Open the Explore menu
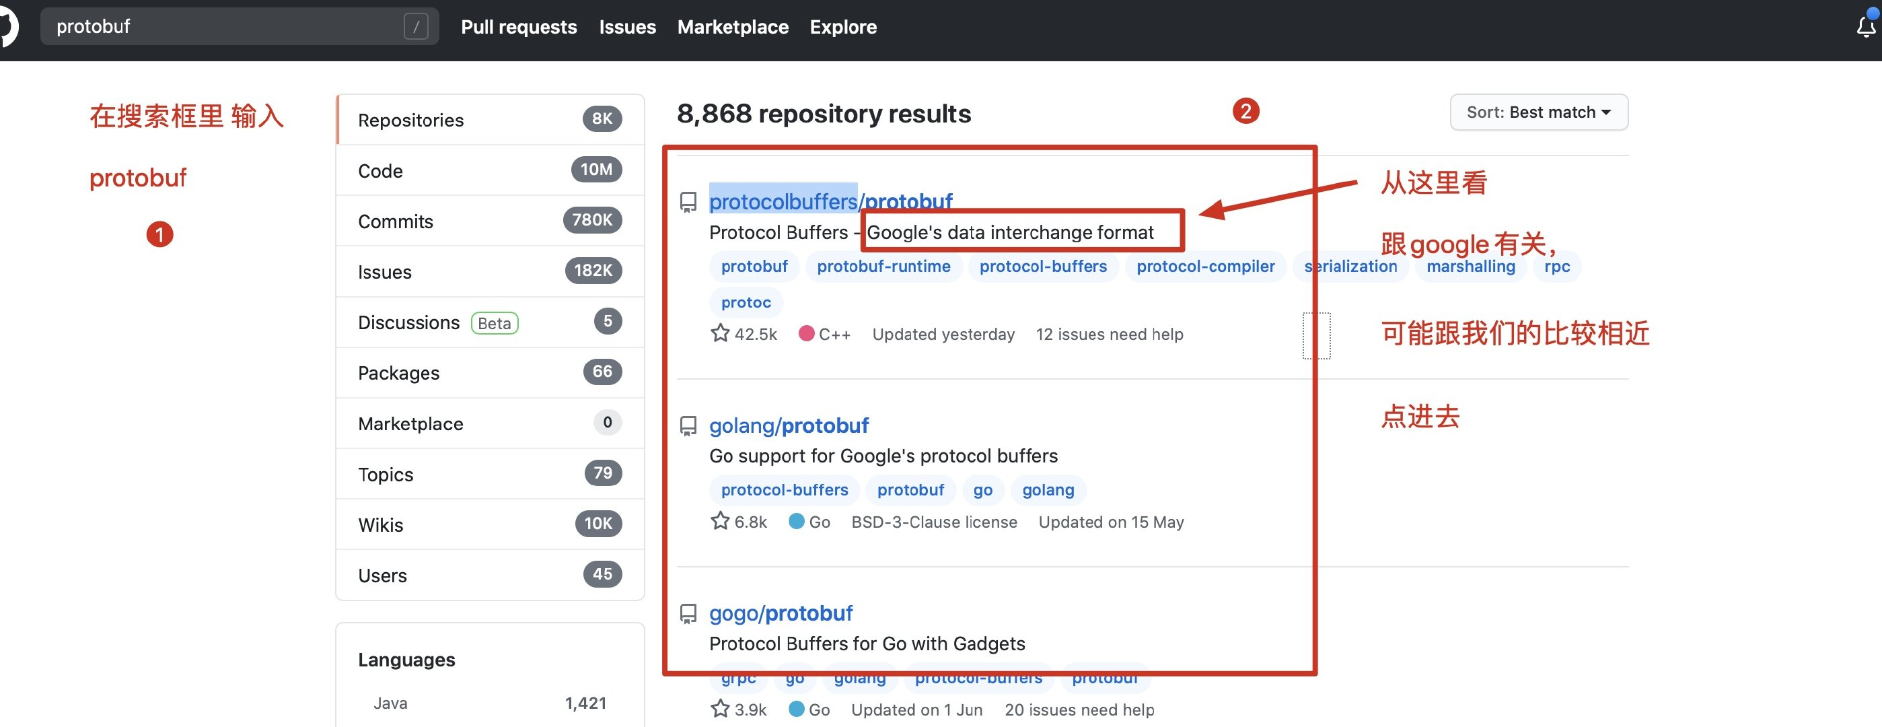The width and height of the screenshot is (1882, 727). pyautogui.click(x=842, y=27)
